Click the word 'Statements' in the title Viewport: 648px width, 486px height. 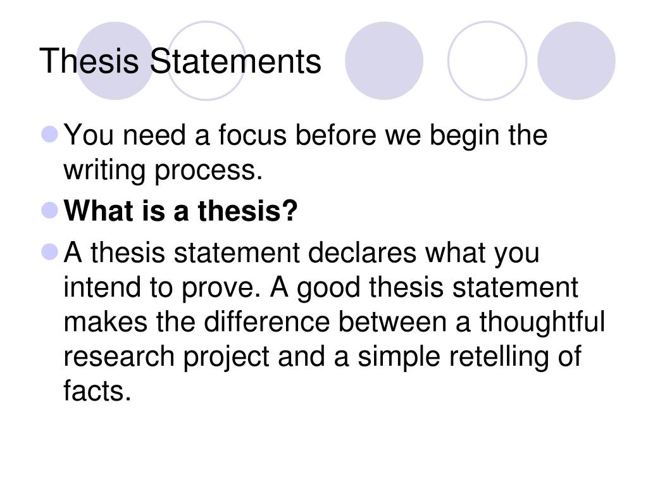click(235, 61)
